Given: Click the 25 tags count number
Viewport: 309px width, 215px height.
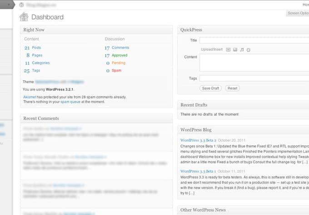Looking at the screenshot, I should pyautogui.click(x=27, y=71).
